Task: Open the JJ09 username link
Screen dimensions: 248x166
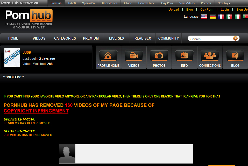Action: point(27,52)
